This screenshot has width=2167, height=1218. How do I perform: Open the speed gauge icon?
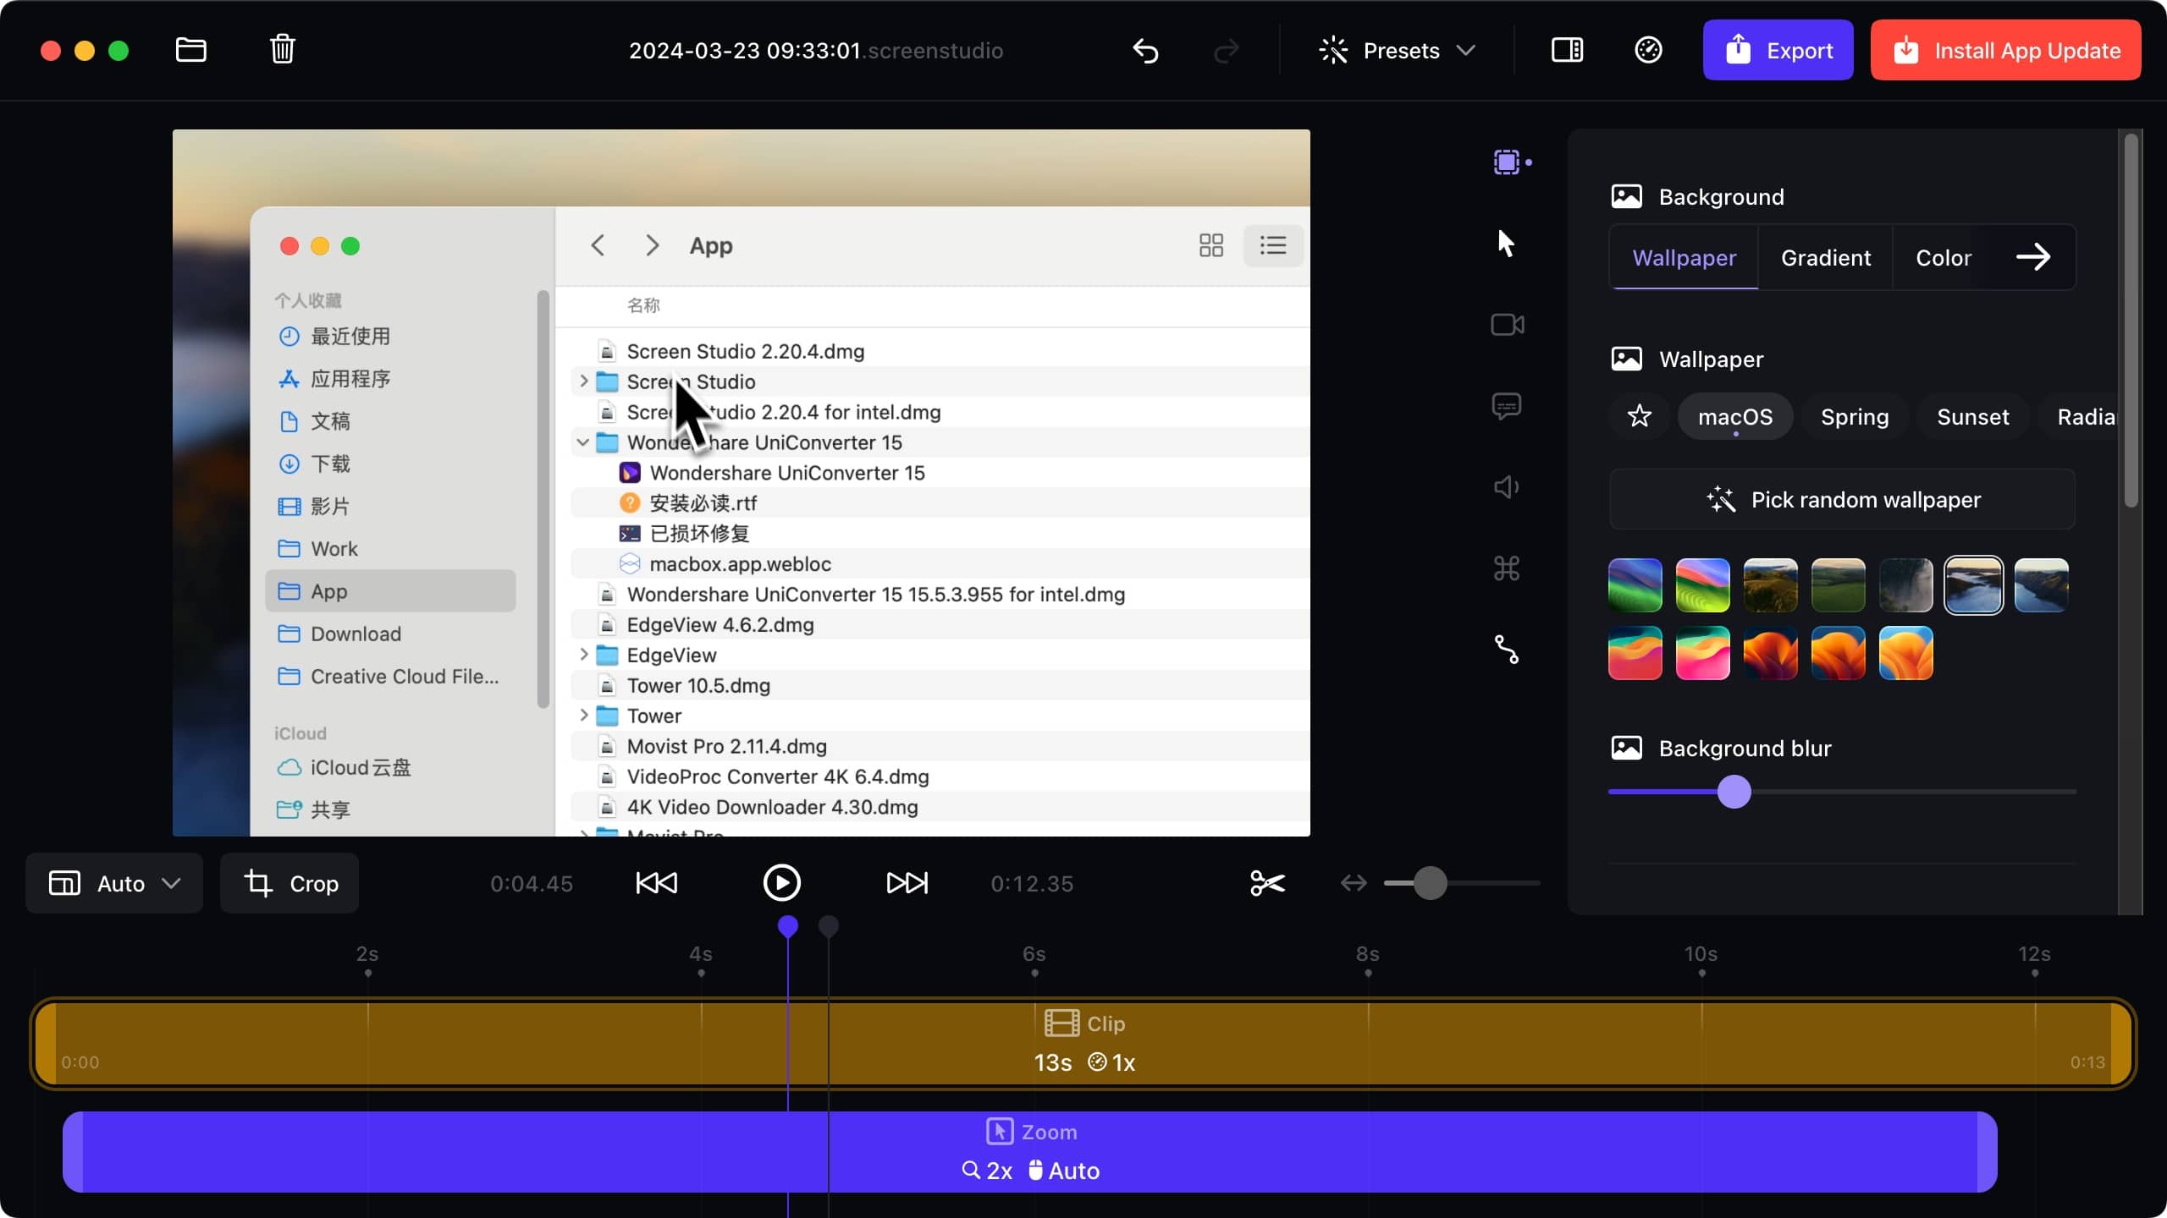pyautogui.click(x=1648, y=50)
